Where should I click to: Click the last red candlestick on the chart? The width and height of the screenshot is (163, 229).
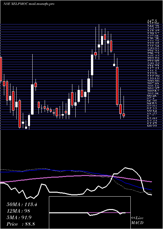[x=124, y=115]
